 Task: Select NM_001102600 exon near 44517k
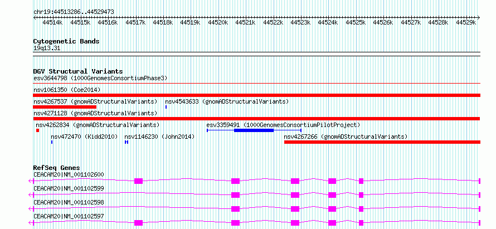click(x=139, y=181)
